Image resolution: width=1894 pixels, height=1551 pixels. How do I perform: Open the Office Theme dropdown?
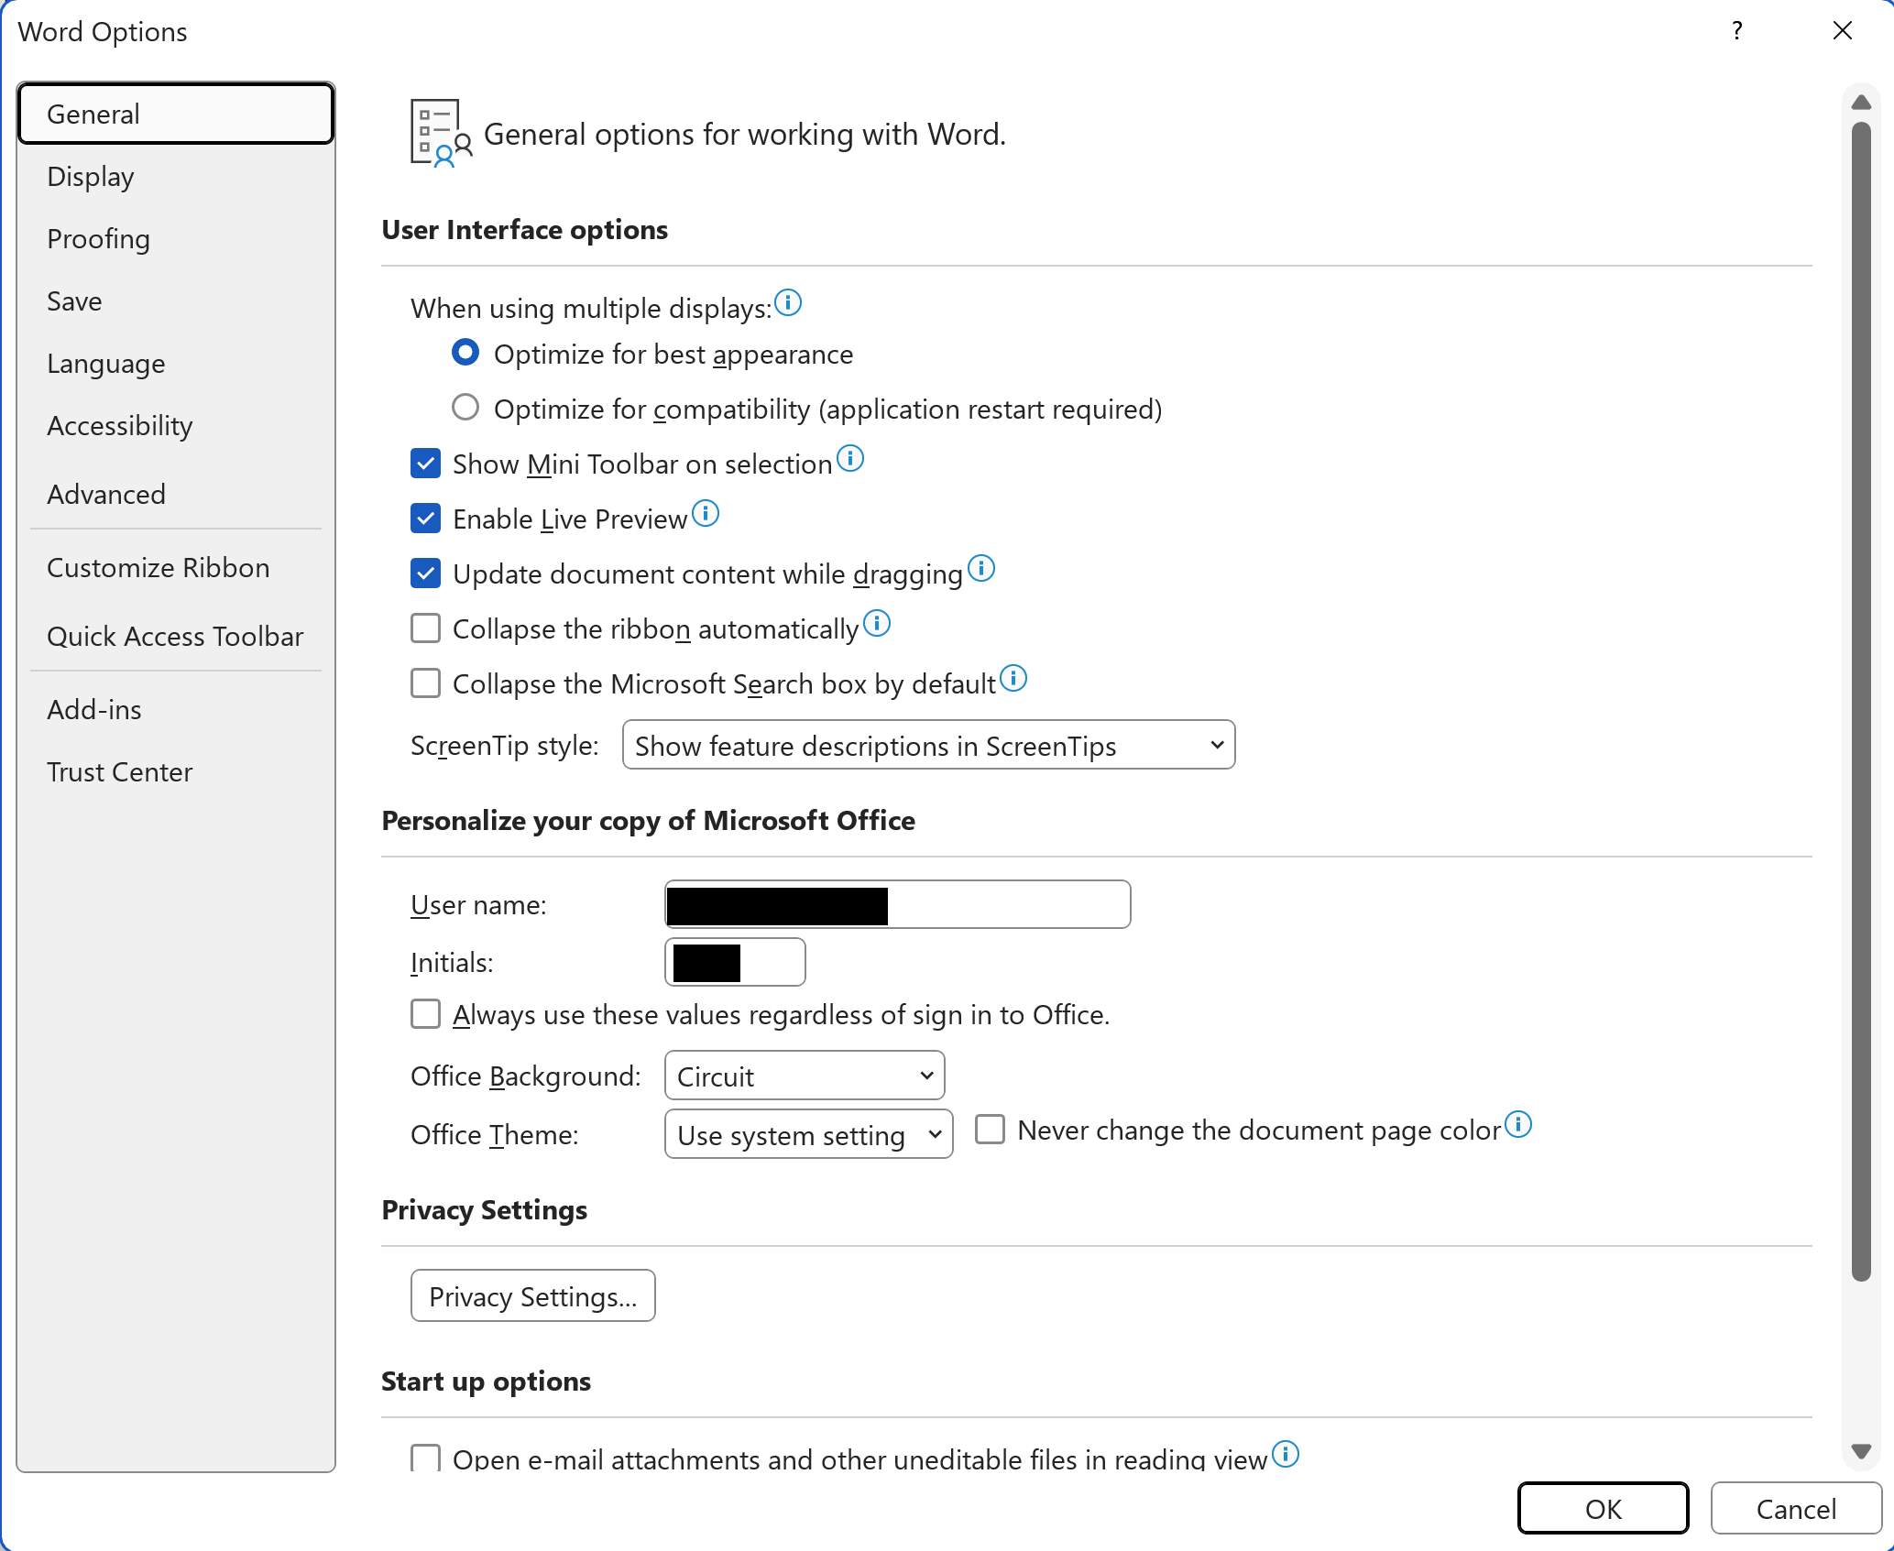click(x=808, y=1135)
